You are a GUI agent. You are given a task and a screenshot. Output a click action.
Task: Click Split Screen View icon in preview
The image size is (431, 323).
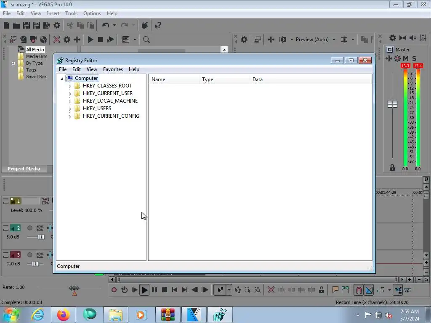pyautogui.click(x=282, y=40)
